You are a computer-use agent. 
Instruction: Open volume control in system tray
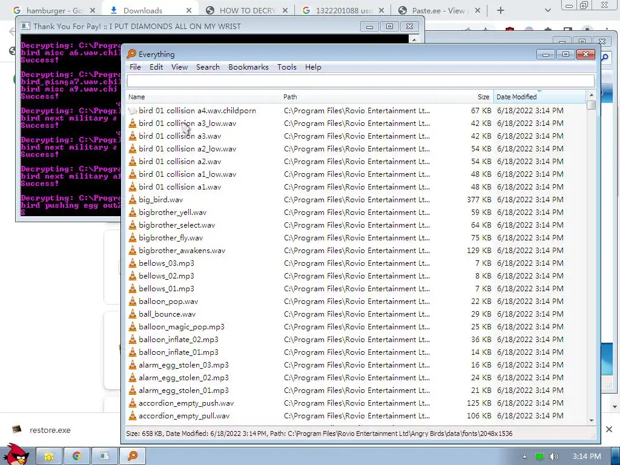(553, 457)
